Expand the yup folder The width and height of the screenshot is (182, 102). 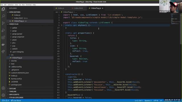(14, 46)
